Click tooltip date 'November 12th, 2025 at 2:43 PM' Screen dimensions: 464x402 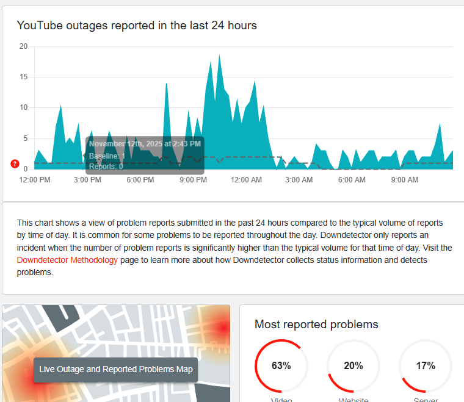[145, 144]
